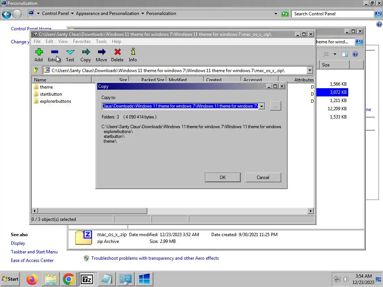Cancel the Copy dialog
The width and height of the screenshot is (383, 287).
pyautogui.click(x=263, y=178)
